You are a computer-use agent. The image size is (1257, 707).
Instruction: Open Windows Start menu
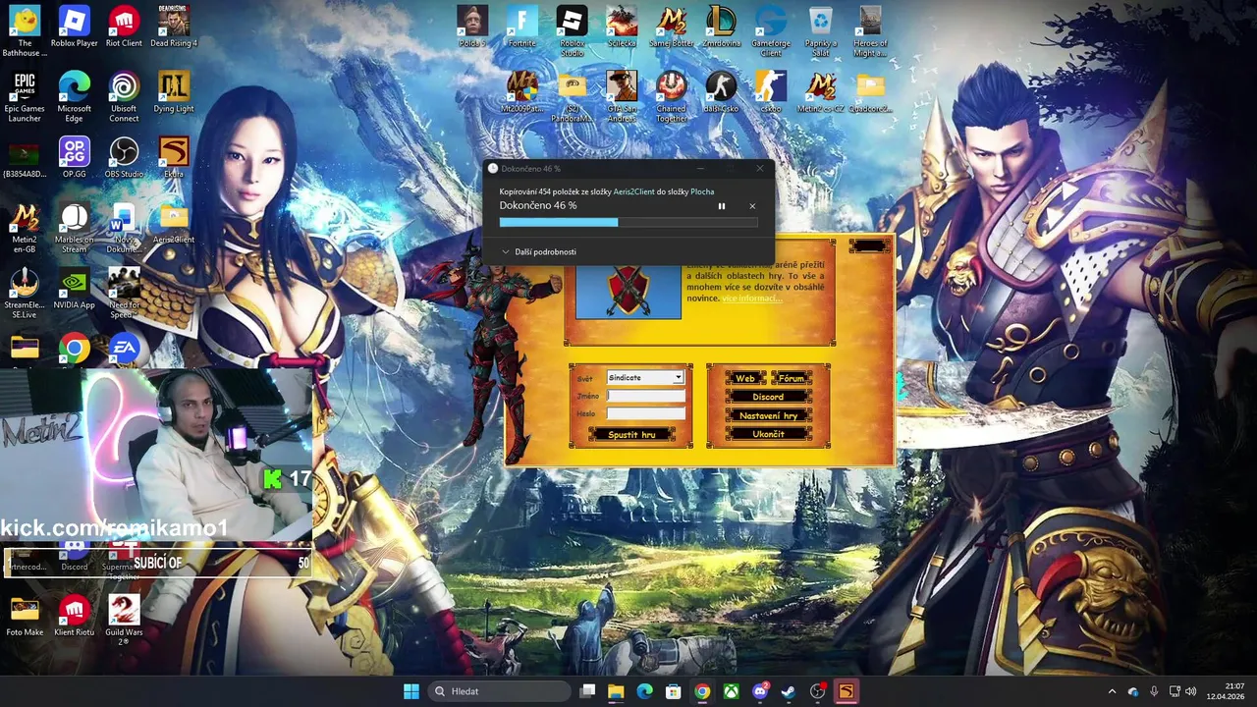click(411, 691)
